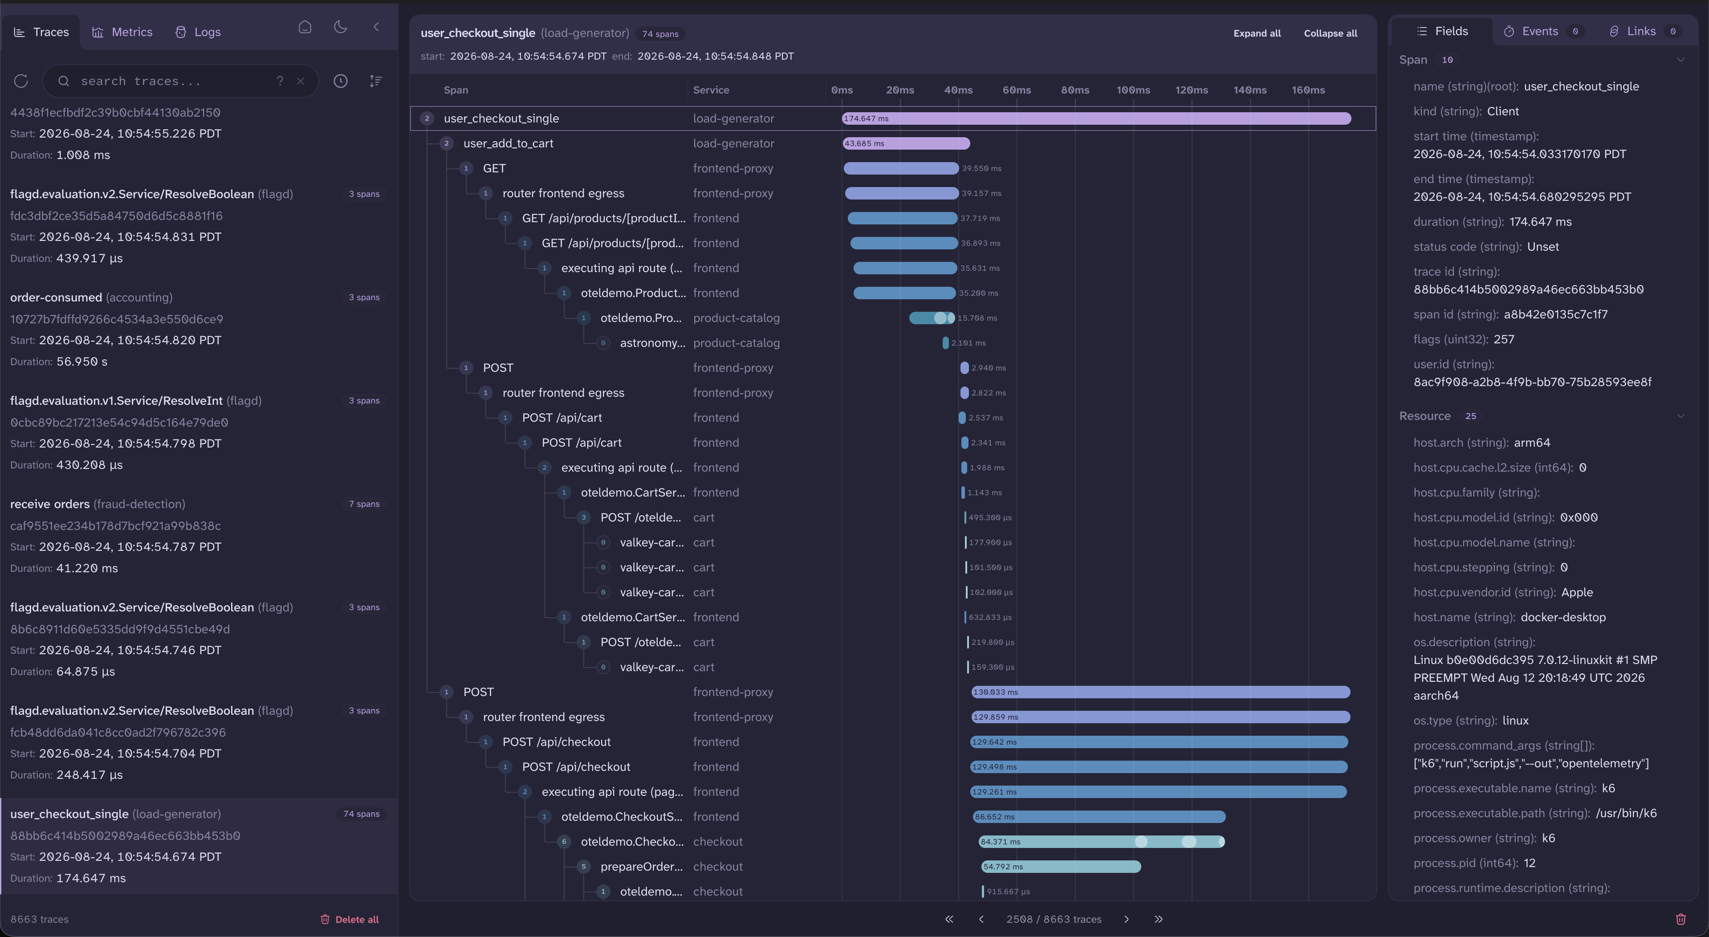Click the trace id value 88bb6c414b5002989a46ec663bb453b0
The width and height of the screenshot is (1709, 937).
(x=1529, y=289)
